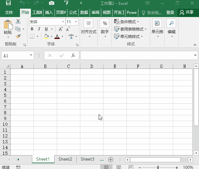The width and height of the screenshot is (199, 169).
Task: Apply dark red font color
Action: pyautogui.click(x=57, y=36)
